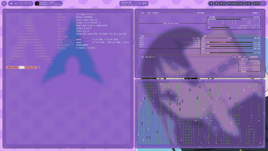Select the upload label in net box

(x=243, y=72)
